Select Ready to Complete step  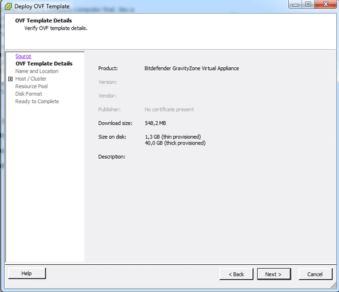pos(37,101)
